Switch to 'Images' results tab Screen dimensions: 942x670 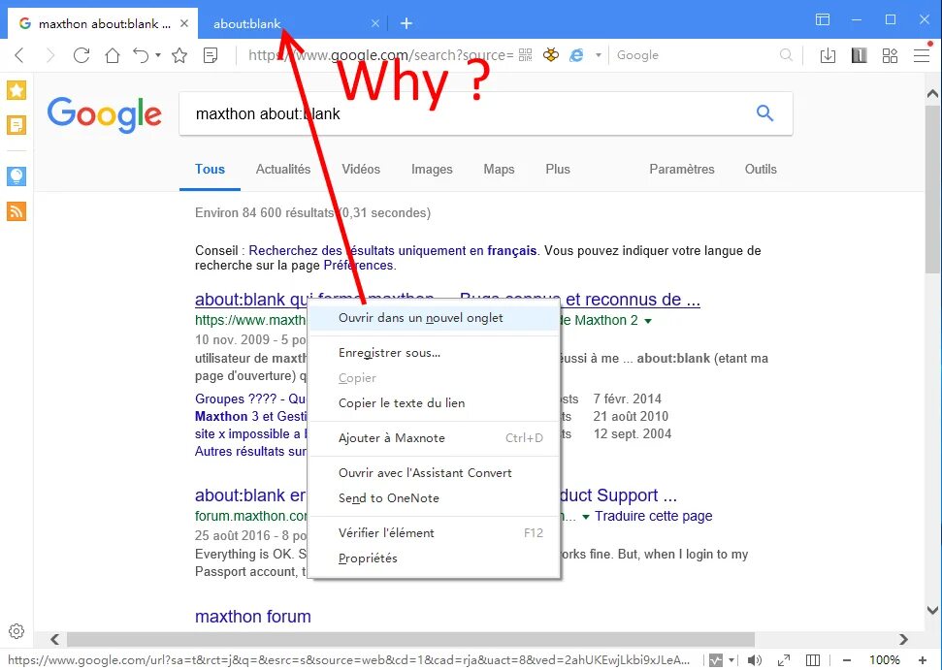[x=432, y=170]
